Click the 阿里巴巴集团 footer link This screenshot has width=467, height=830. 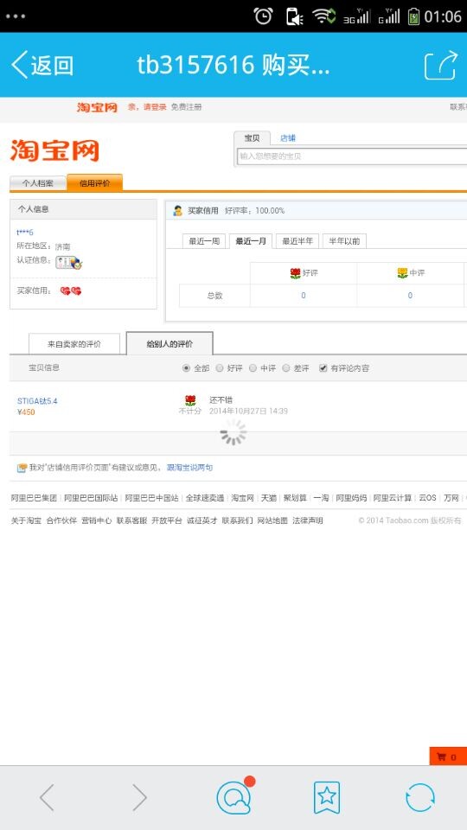[34, 498]
